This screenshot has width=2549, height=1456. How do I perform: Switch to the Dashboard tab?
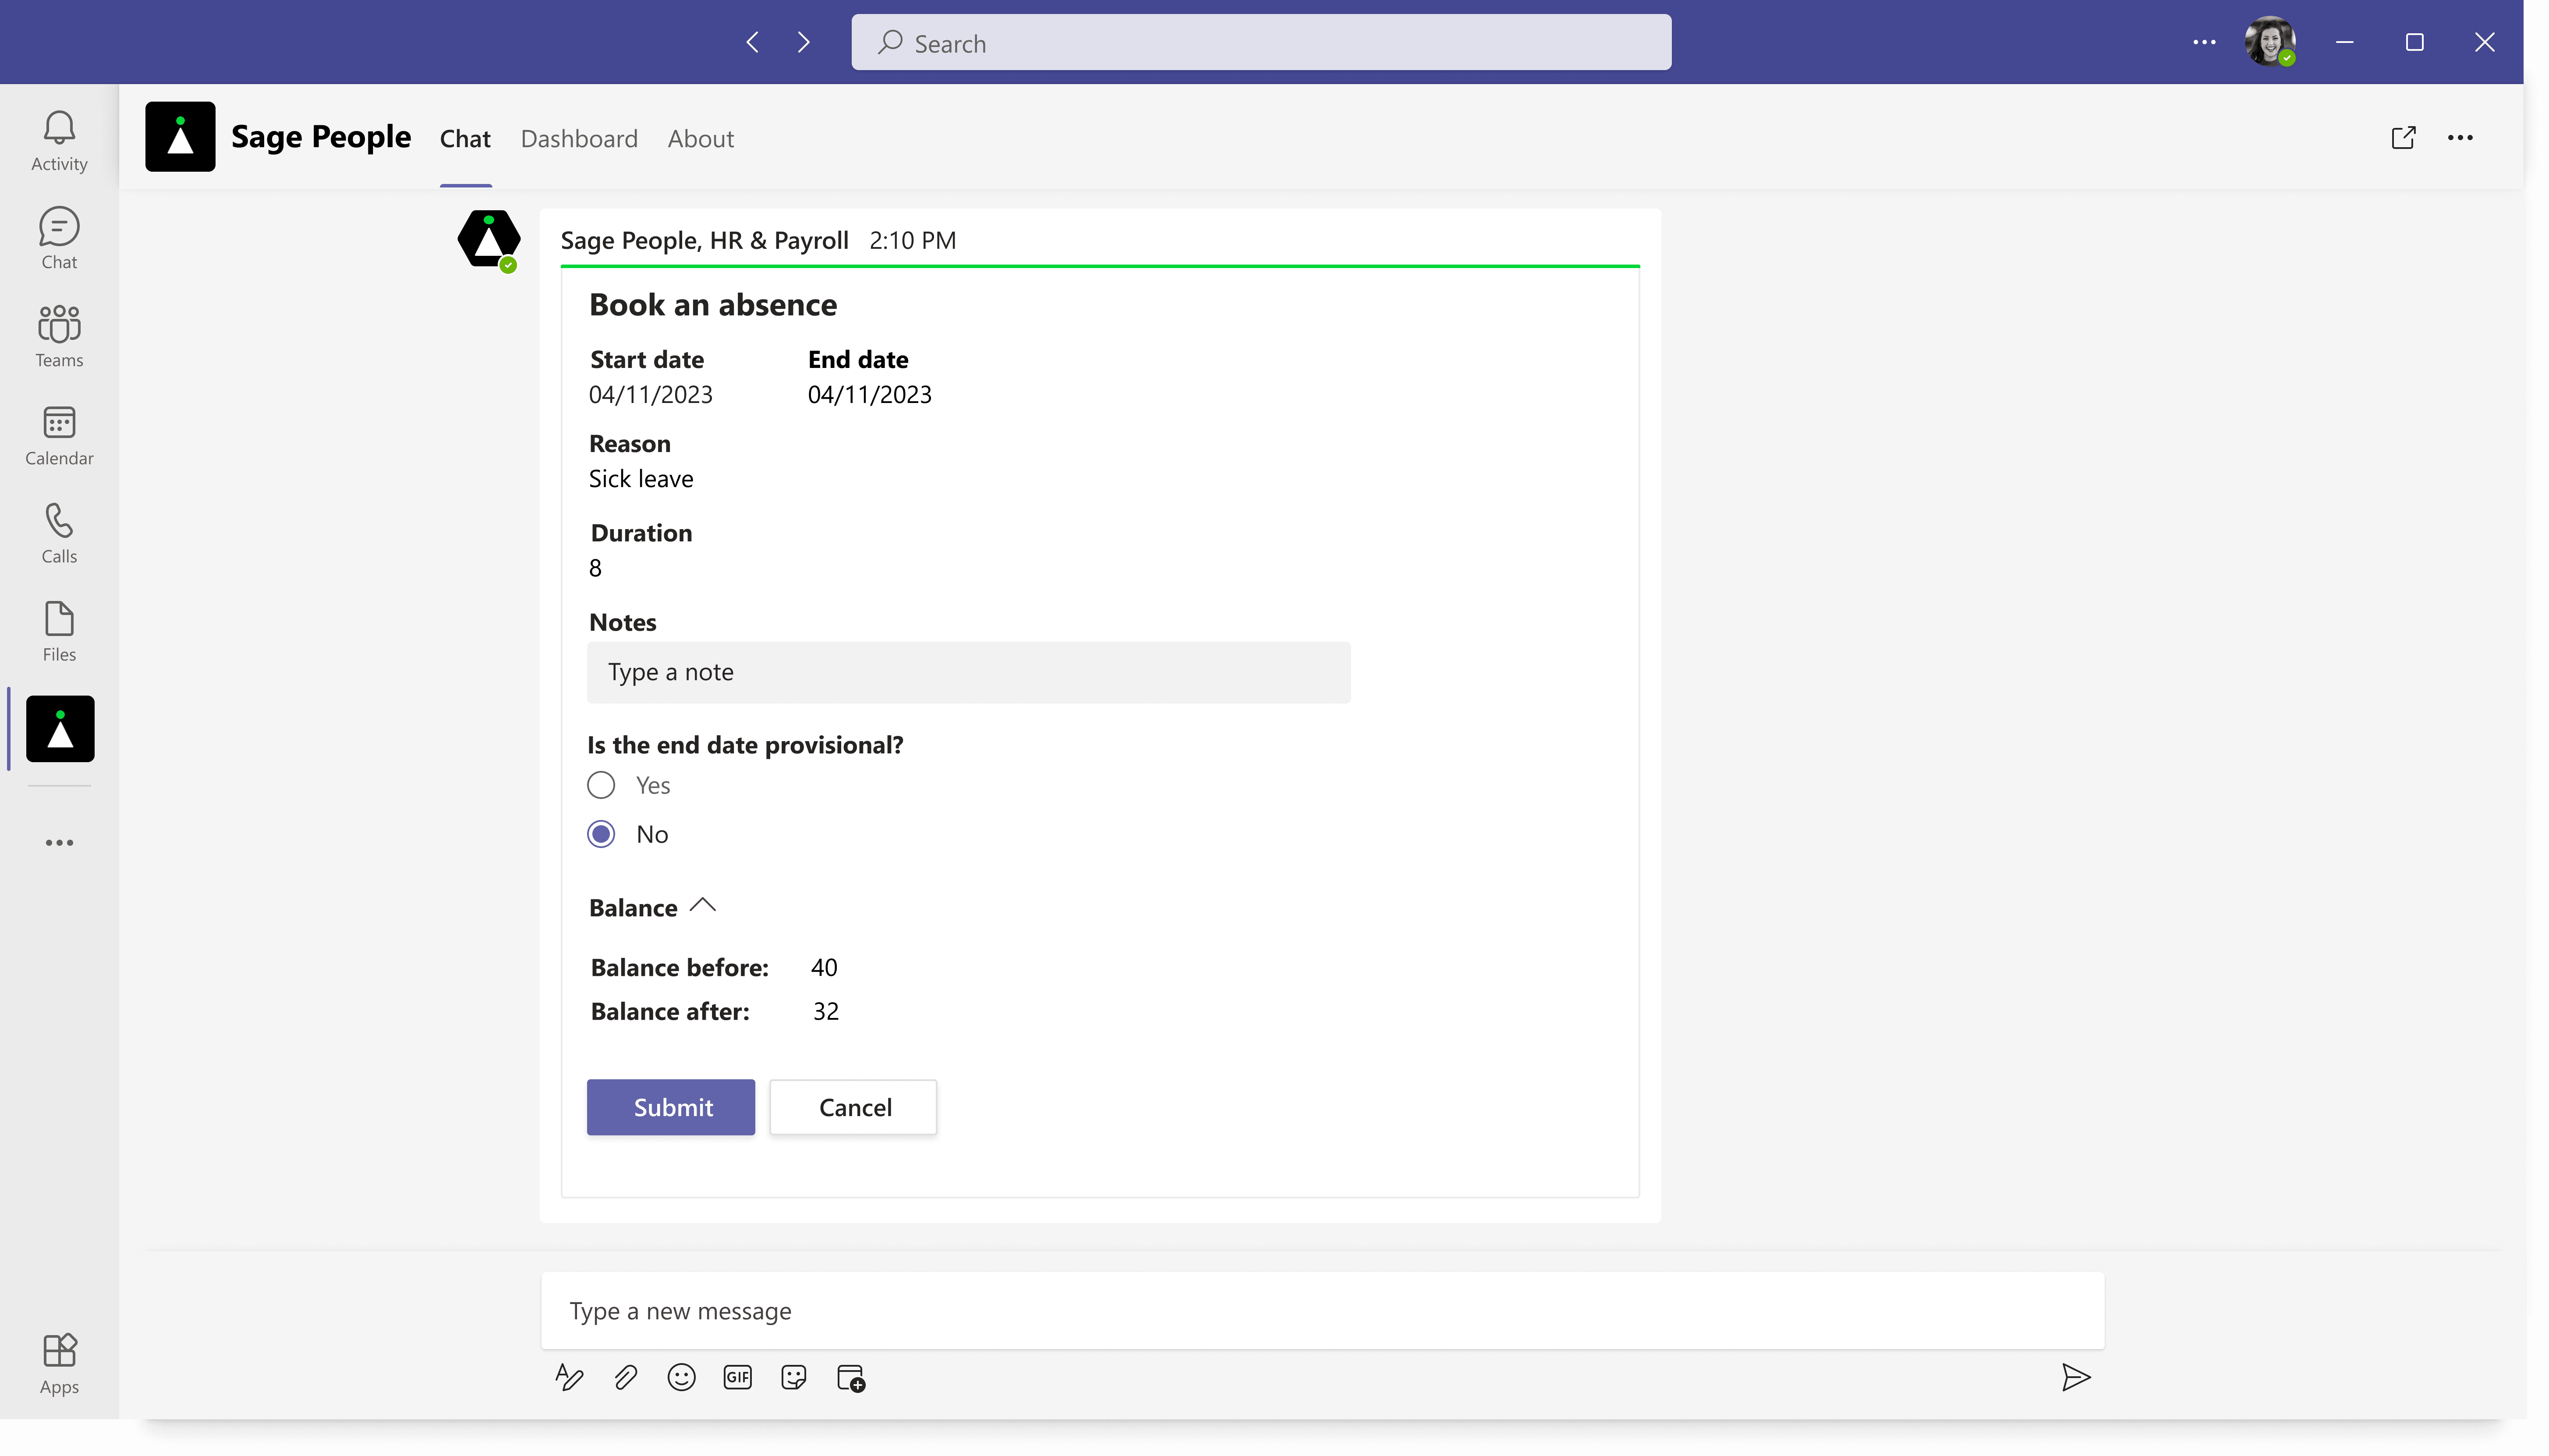[579, 139]
